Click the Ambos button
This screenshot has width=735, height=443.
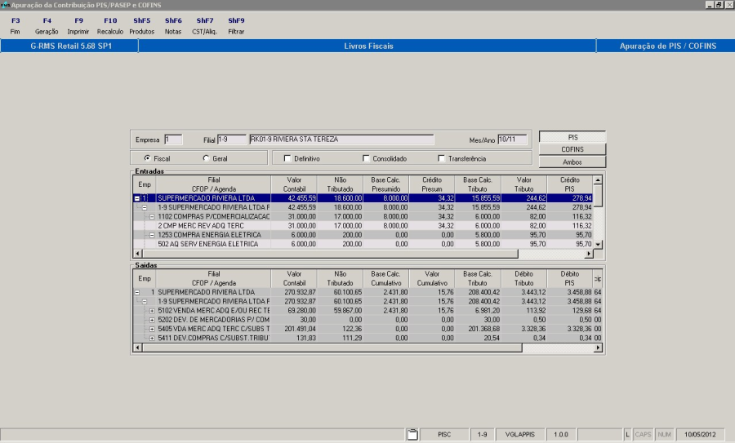click(572, 162)
